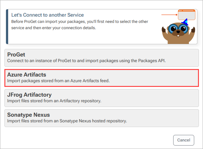Select the JFrog Artifactory service
Viewport: 203px width, 149px height.
(102, 98)
